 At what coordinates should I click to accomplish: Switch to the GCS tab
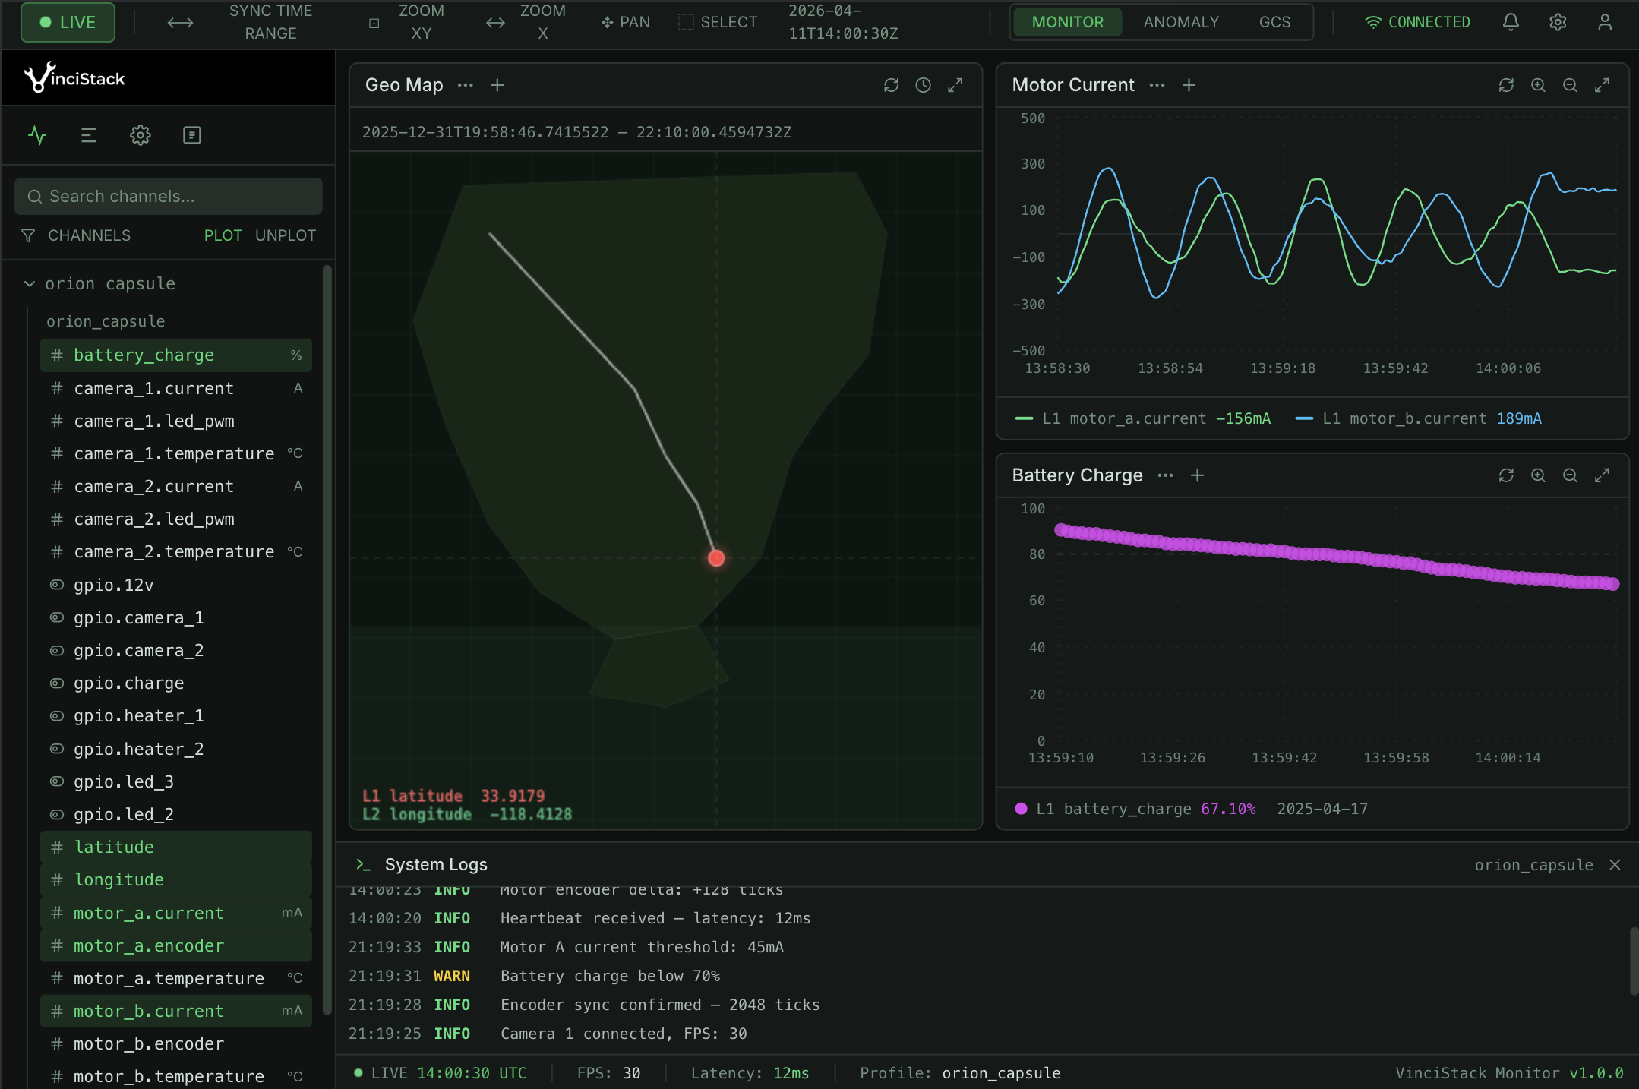(1274, 22)
